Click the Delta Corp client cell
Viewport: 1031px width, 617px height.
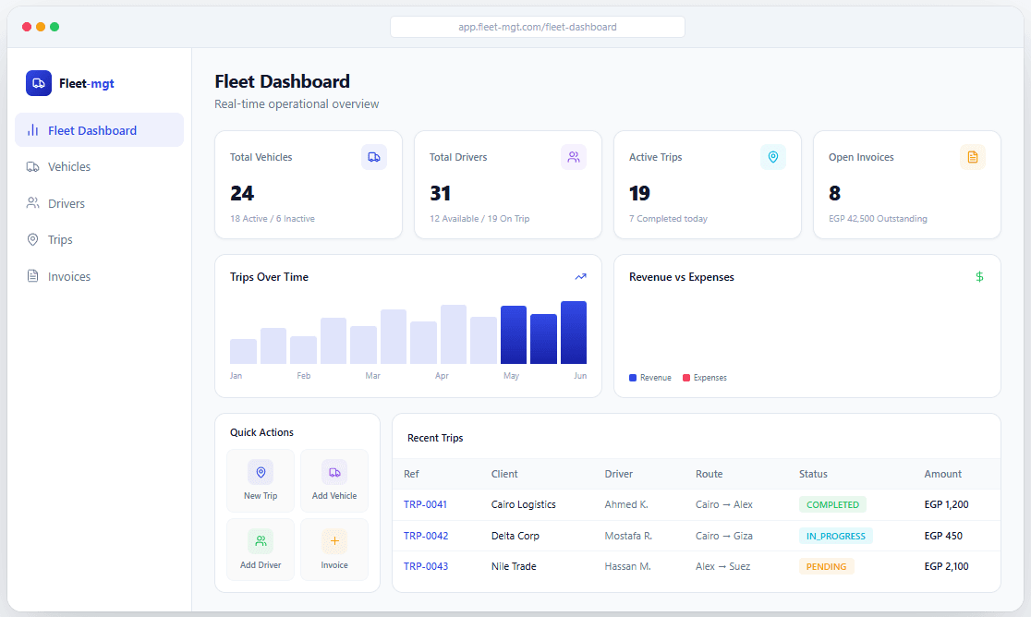click(x=515, y=536)
